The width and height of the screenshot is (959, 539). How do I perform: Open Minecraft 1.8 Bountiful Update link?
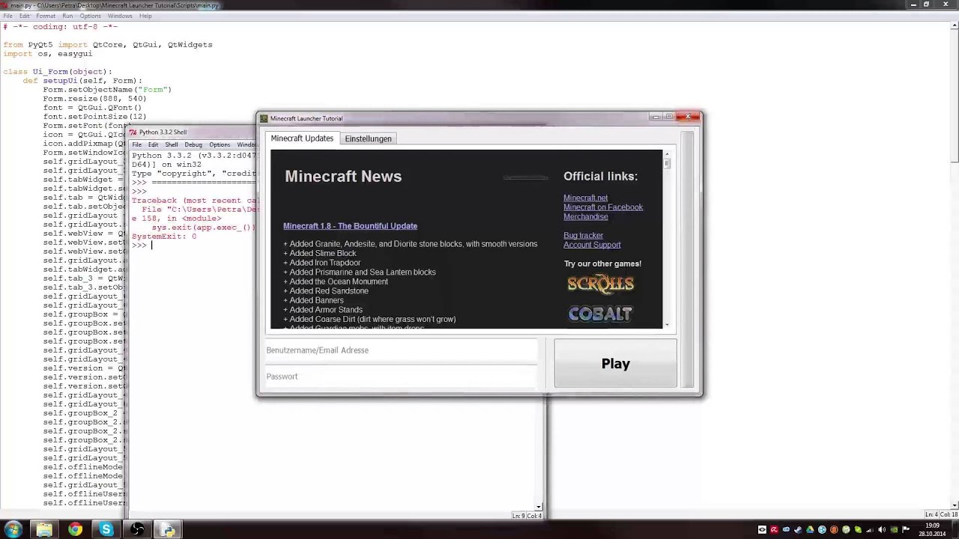tap(350, 226)
